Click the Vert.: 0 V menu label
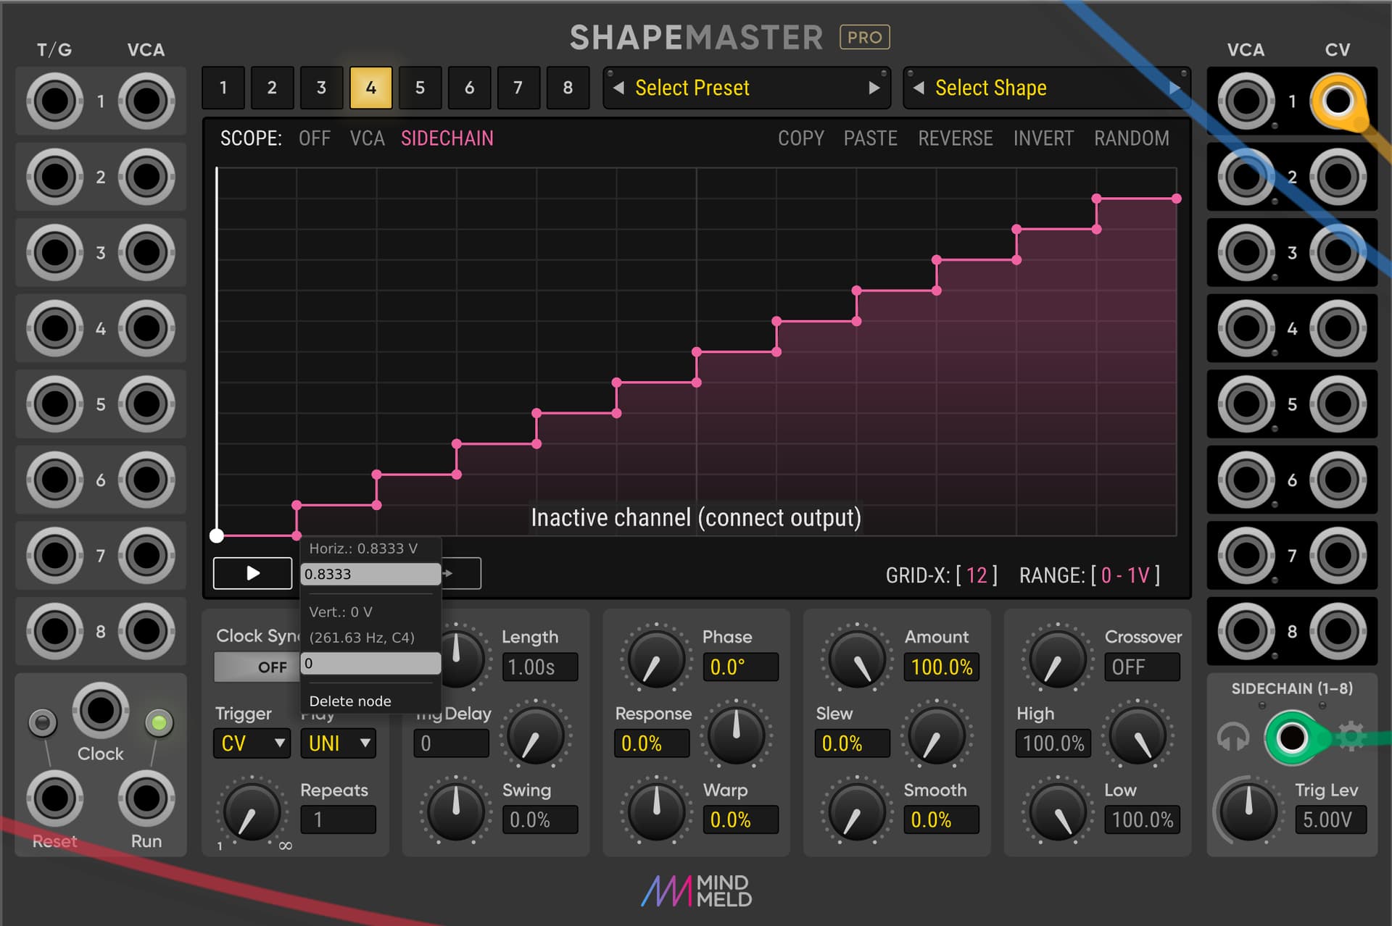This screenshot has height=926, width=1392. 341,612
